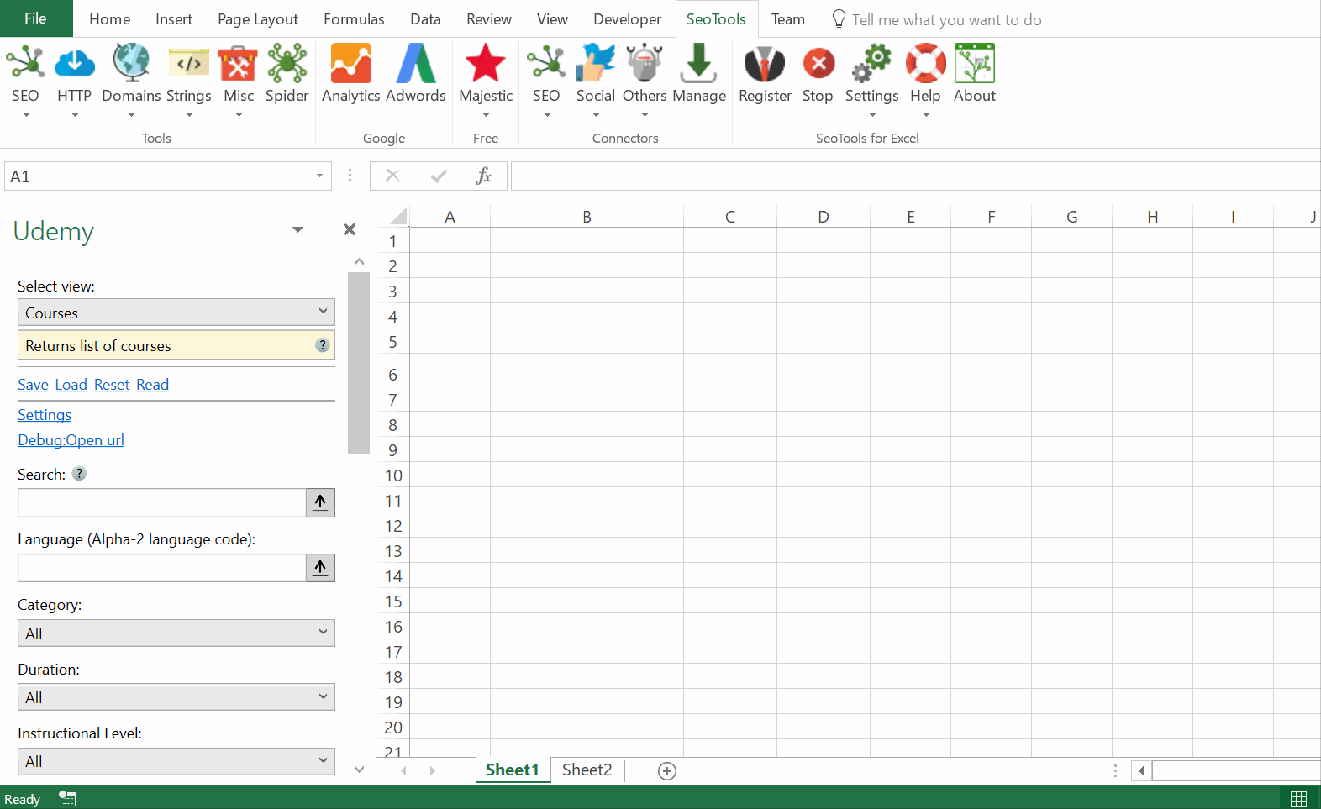This screenshot has width=1321, height=809.
Task: Click the red Stop button icon
Action: pos(818,63)
